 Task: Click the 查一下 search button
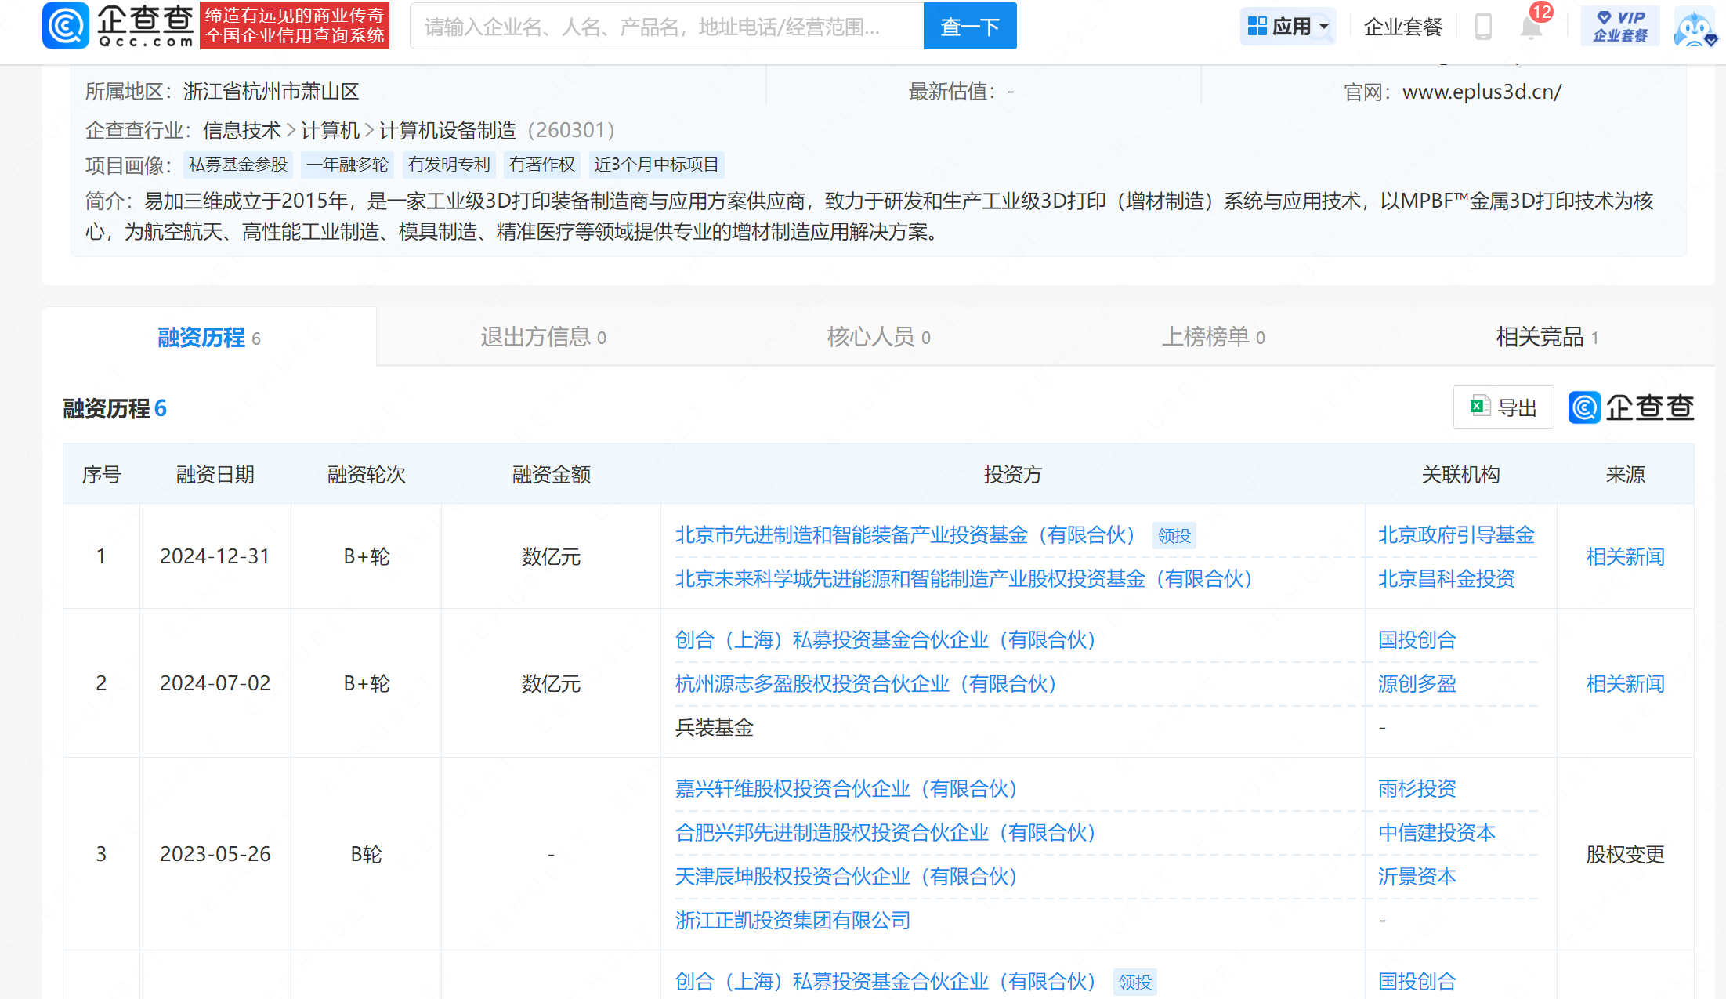tap(970, 27)
